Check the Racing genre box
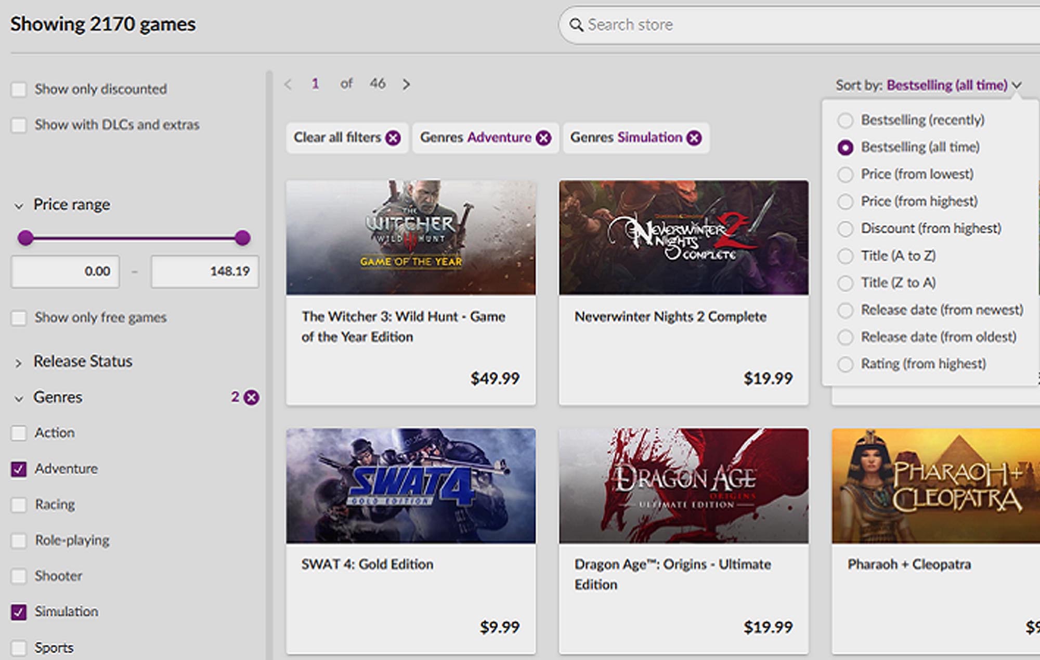The image size is (1040, 660). click(x=19, y=505)
